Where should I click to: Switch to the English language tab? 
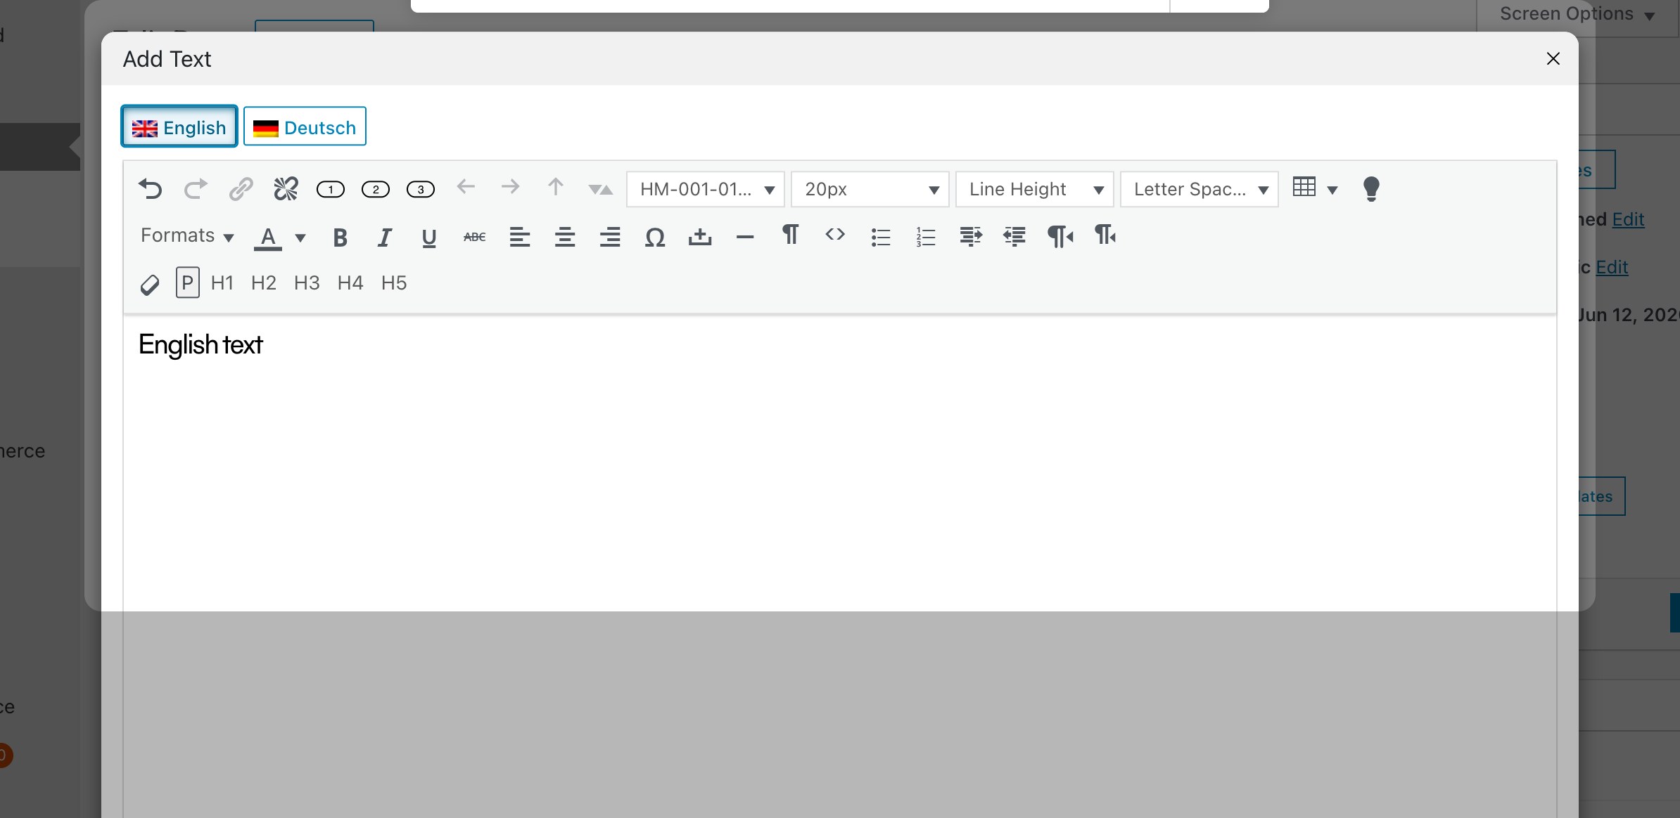pyautogui.click(x=179, y=126)
